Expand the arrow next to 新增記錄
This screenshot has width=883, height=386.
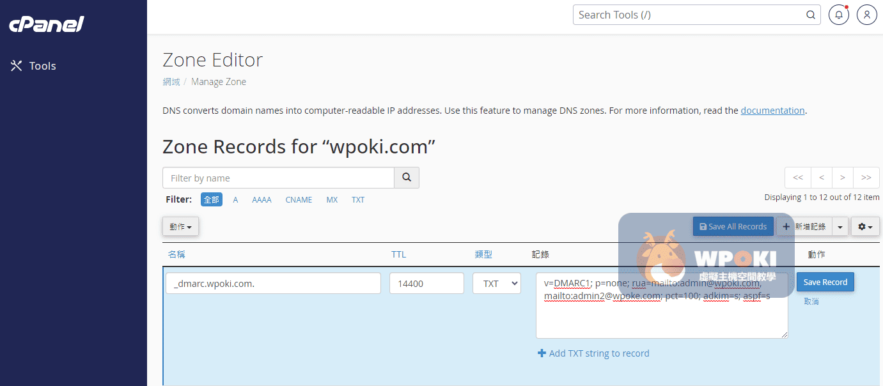click(840, 227)
